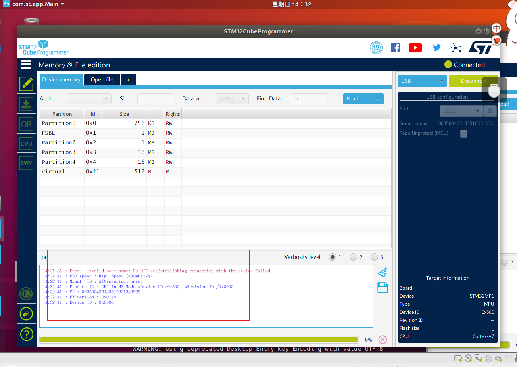Set verbosity level to 1
The image size is (517, 367).
coord(333,257)
